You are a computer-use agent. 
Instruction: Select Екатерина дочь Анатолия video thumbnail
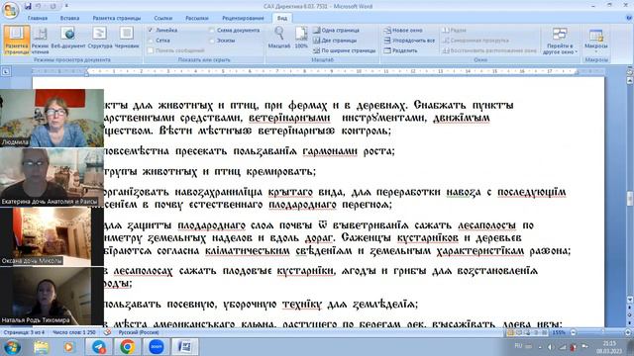[x=52, y=177]
